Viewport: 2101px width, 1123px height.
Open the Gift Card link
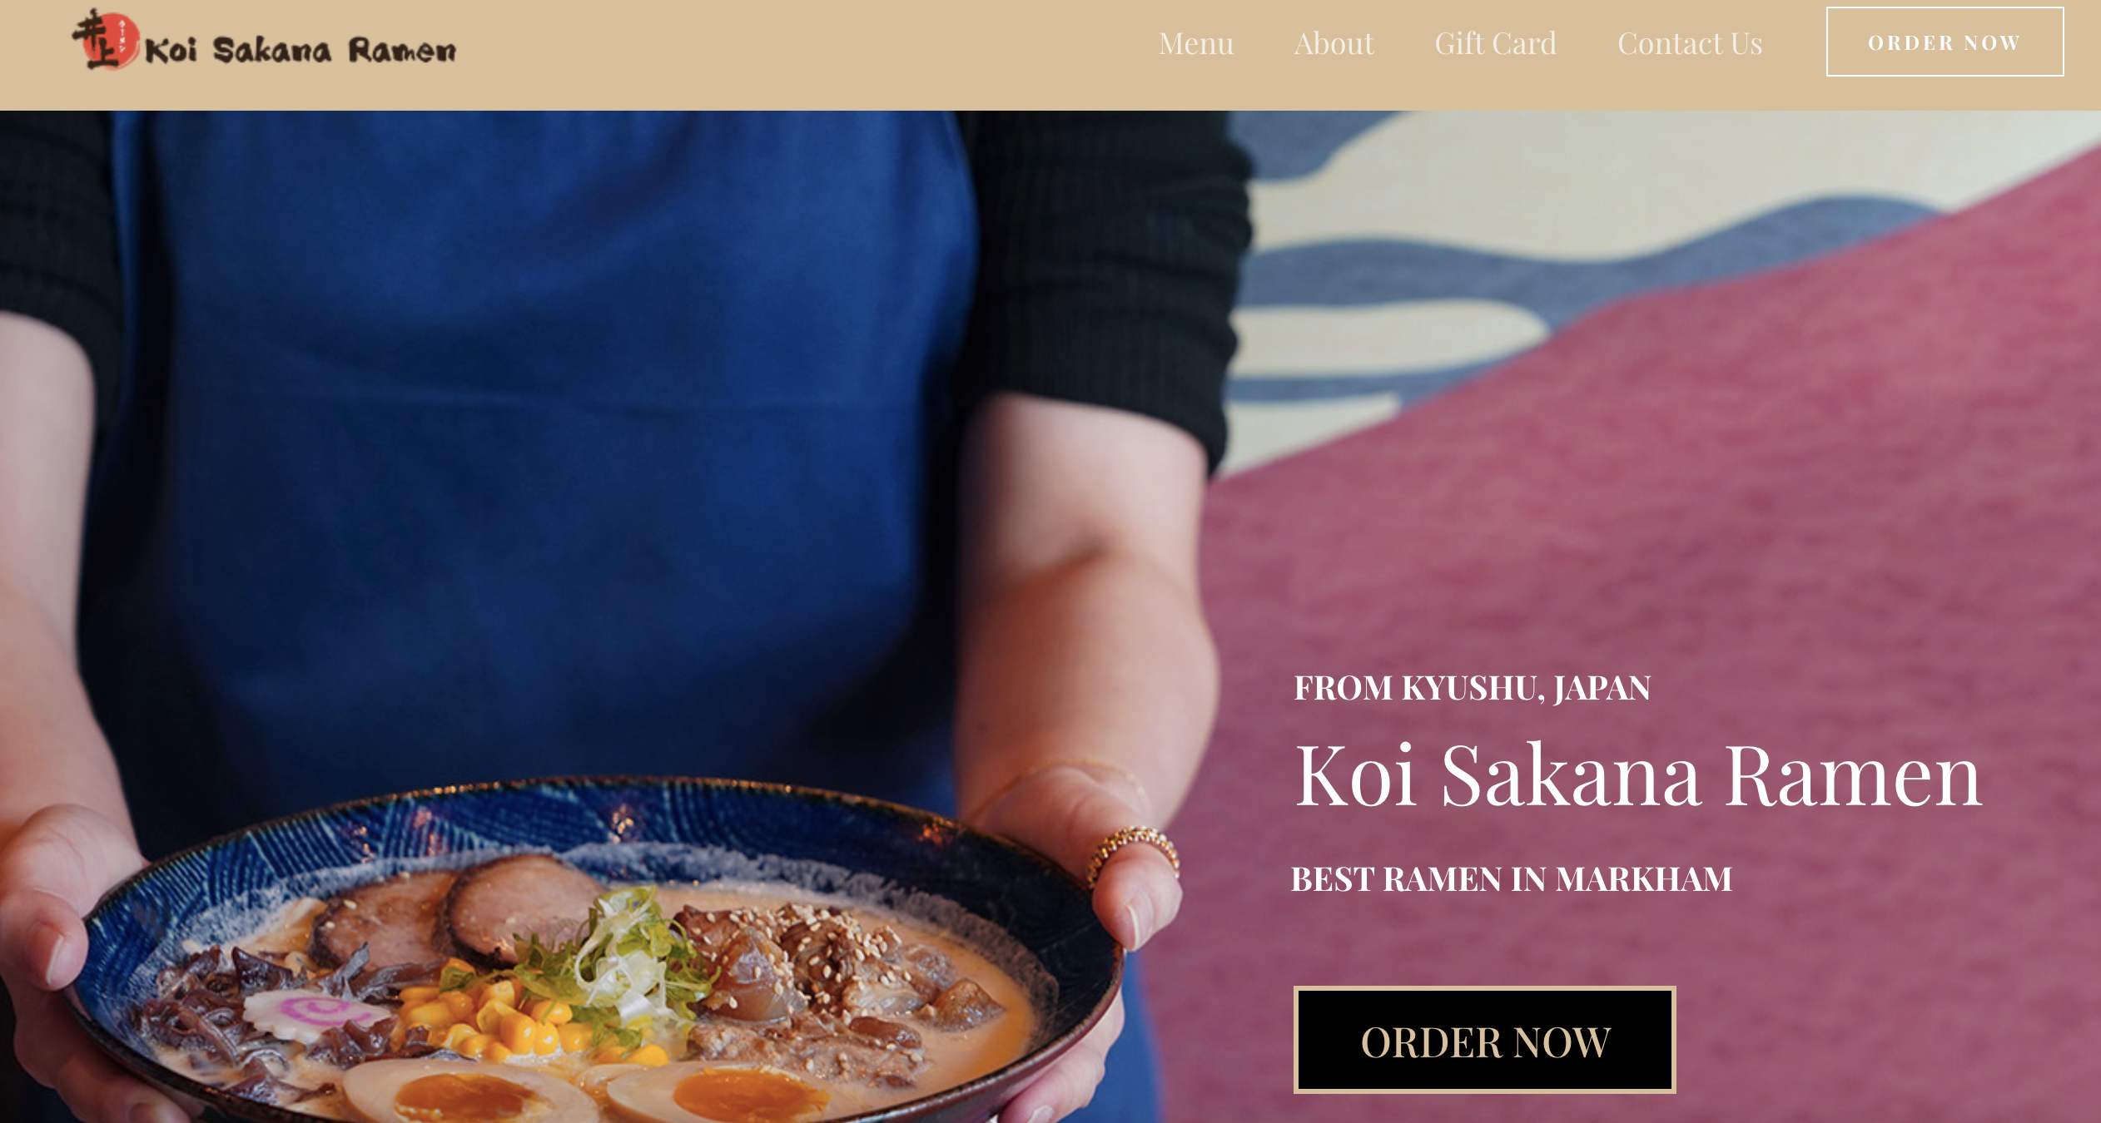(1495, 43)
